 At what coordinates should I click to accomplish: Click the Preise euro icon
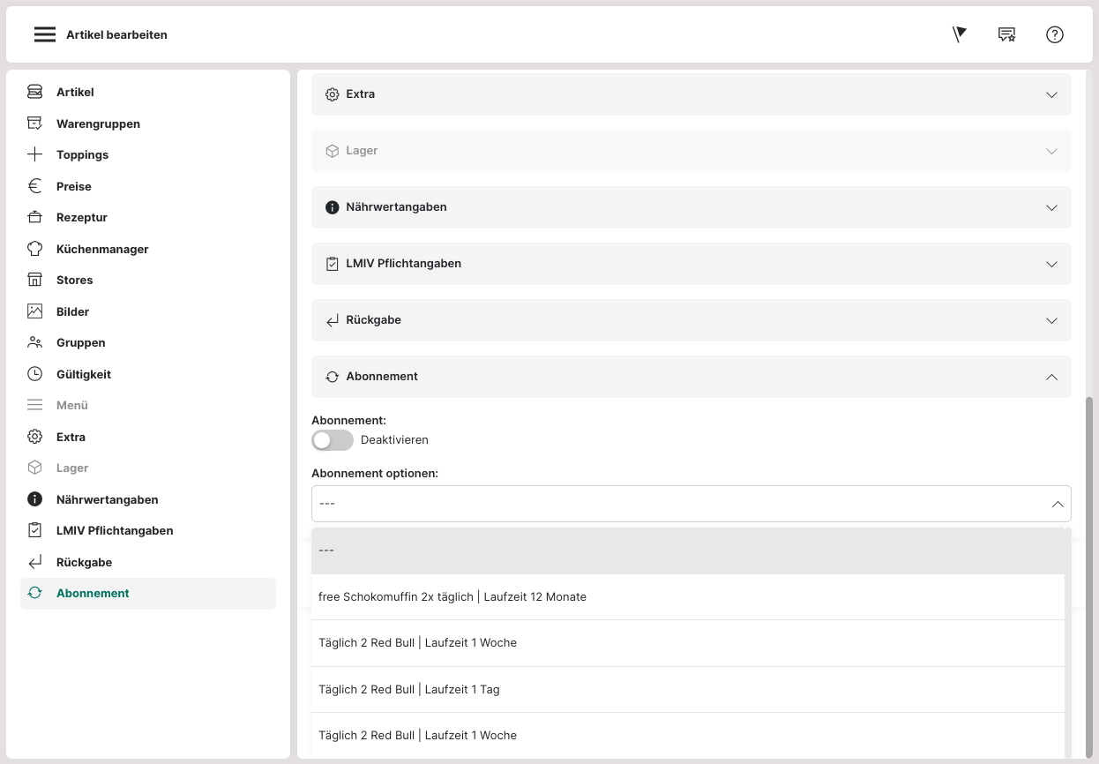[x=34, y=186]
